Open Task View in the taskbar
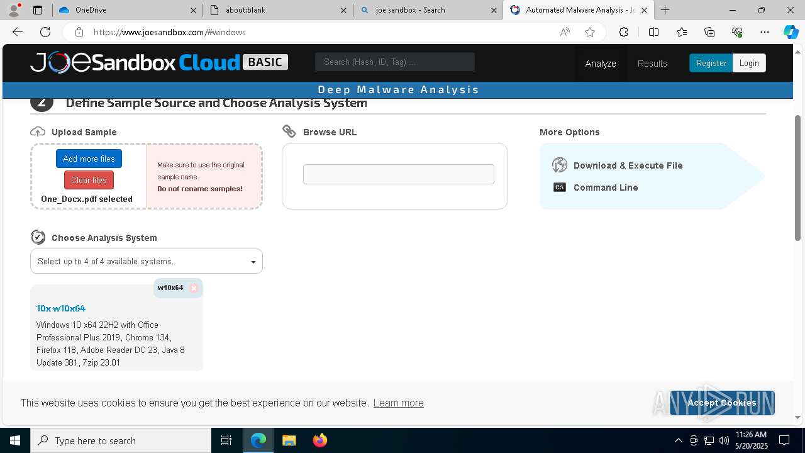This screenshot has height=453, width=805. [x=226, y=440]
